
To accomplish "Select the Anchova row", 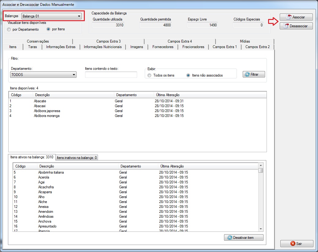I will 136,221.
